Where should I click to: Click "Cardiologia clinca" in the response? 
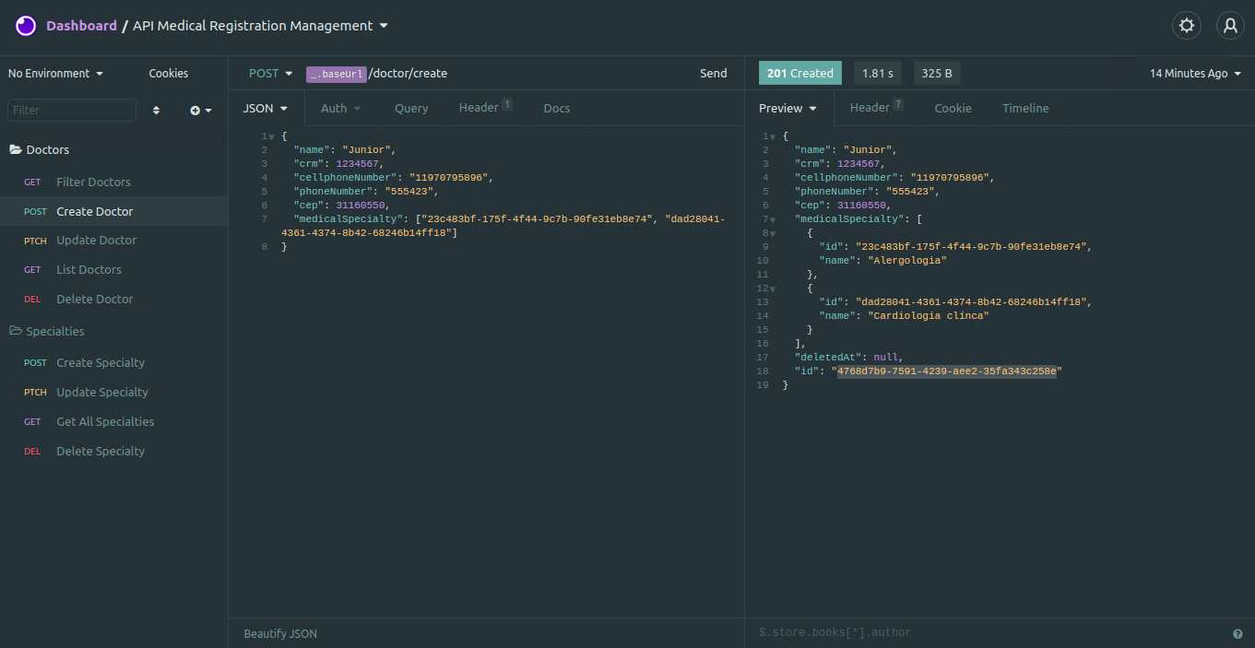coord(928,315)
